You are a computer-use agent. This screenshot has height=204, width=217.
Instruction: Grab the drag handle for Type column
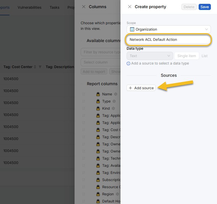(84, 101)
